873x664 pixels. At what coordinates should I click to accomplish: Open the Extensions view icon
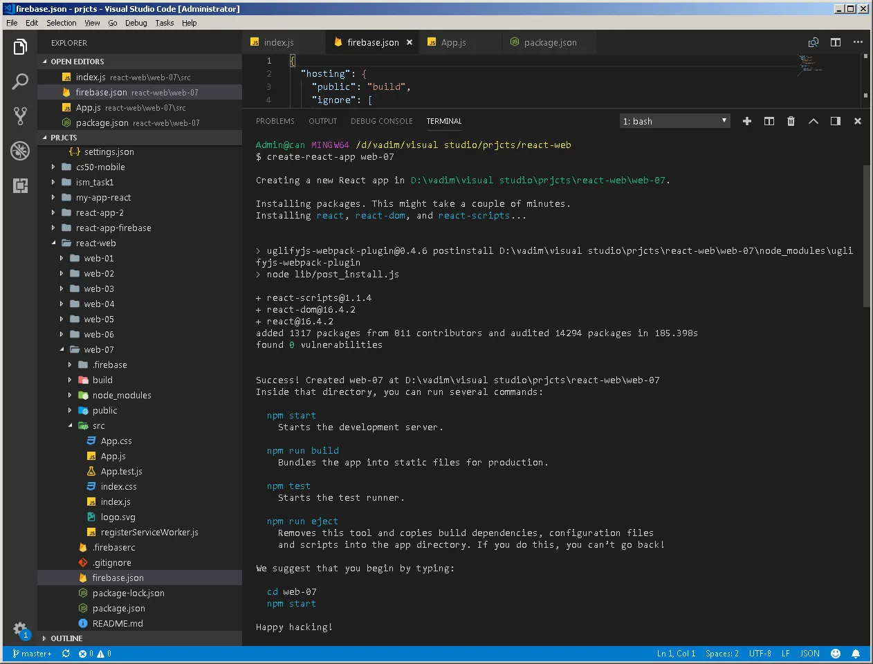20,185
